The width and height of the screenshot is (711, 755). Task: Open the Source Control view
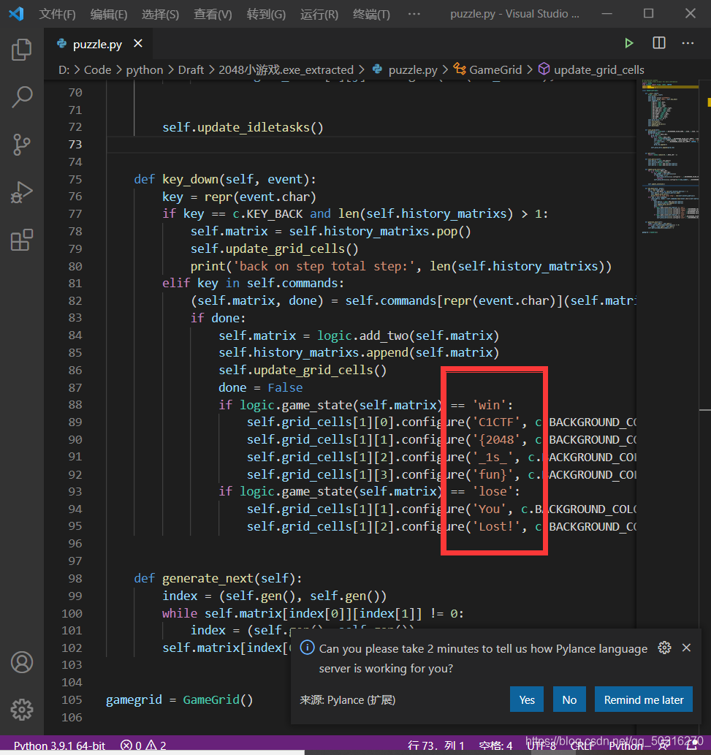[x=22, y=144]
